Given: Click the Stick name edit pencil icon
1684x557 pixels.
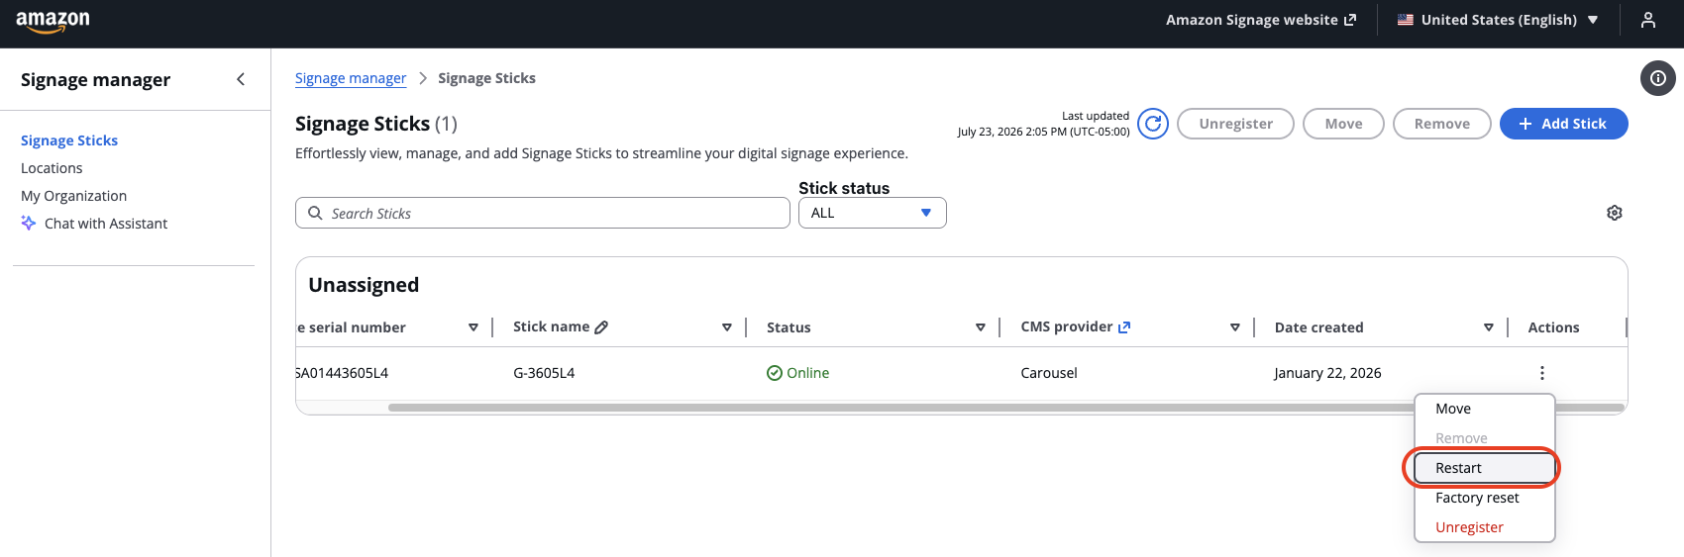Looking at the screenshot, I should [601, 327].
